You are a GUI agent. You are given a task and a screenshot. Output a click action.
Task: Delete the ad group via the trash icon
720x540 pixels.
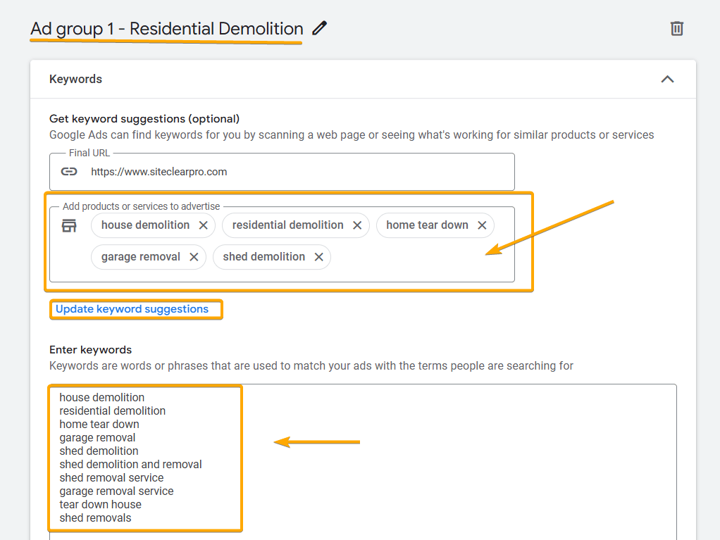tap(676, 28)
